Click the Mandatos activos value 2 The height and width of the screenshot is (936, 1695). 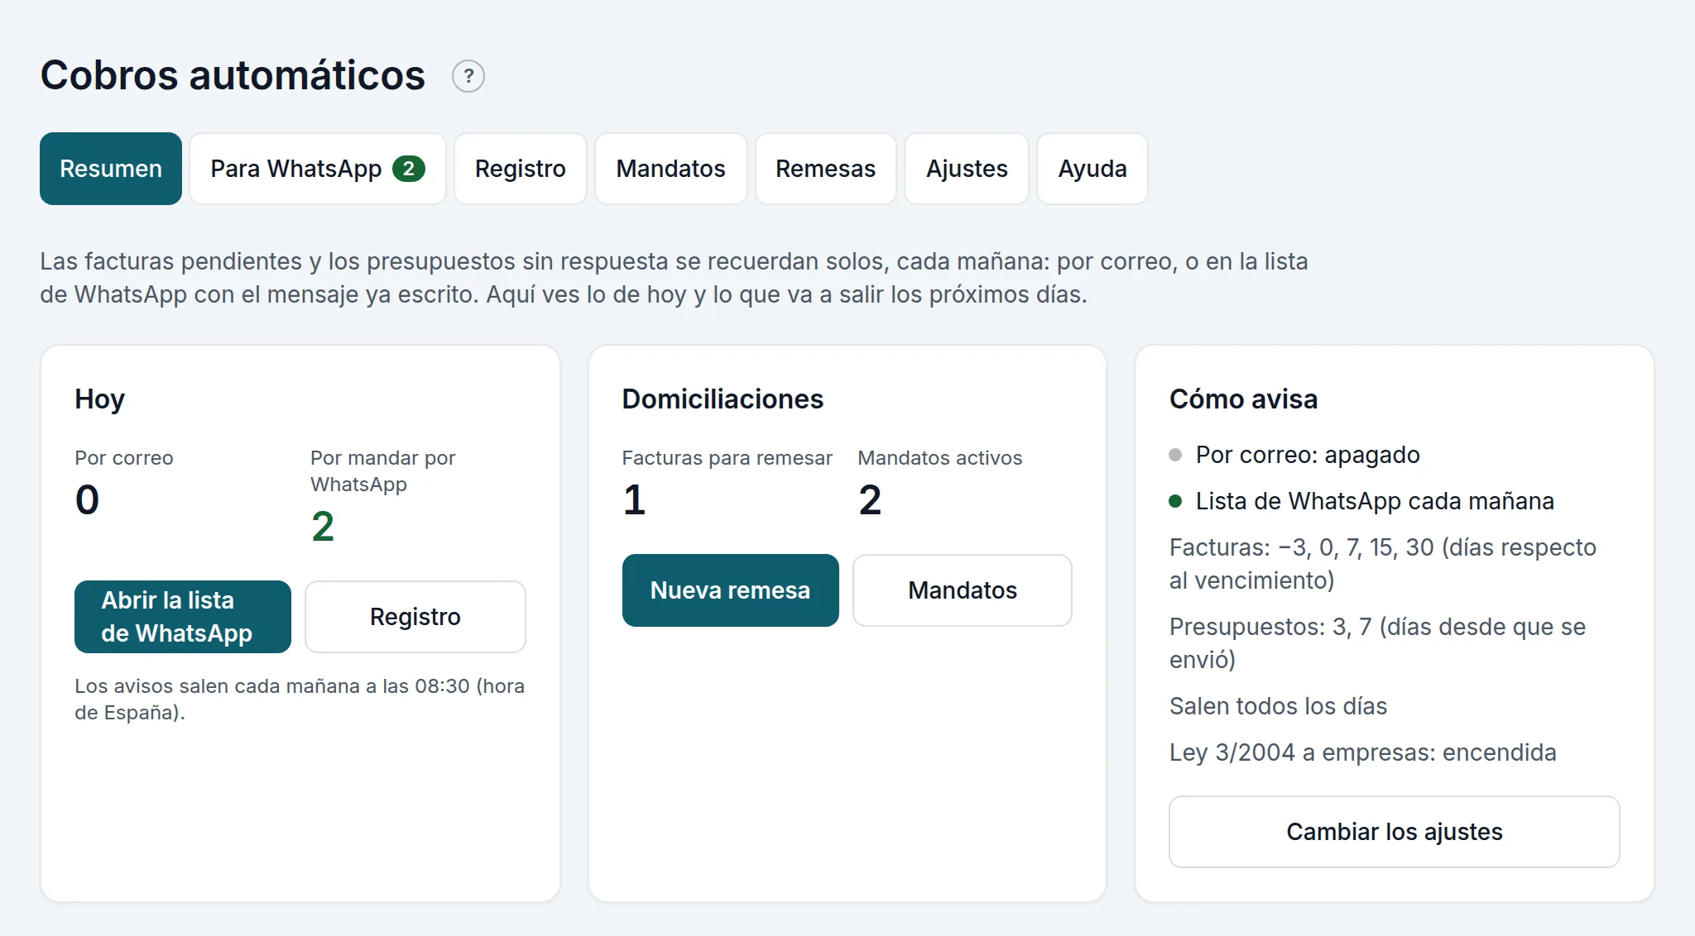click(x=870, y=500)
